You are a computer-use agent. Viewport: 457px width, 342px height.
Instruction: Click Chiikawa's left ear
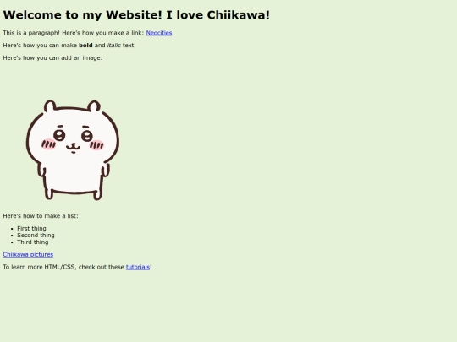coord(50,106)
